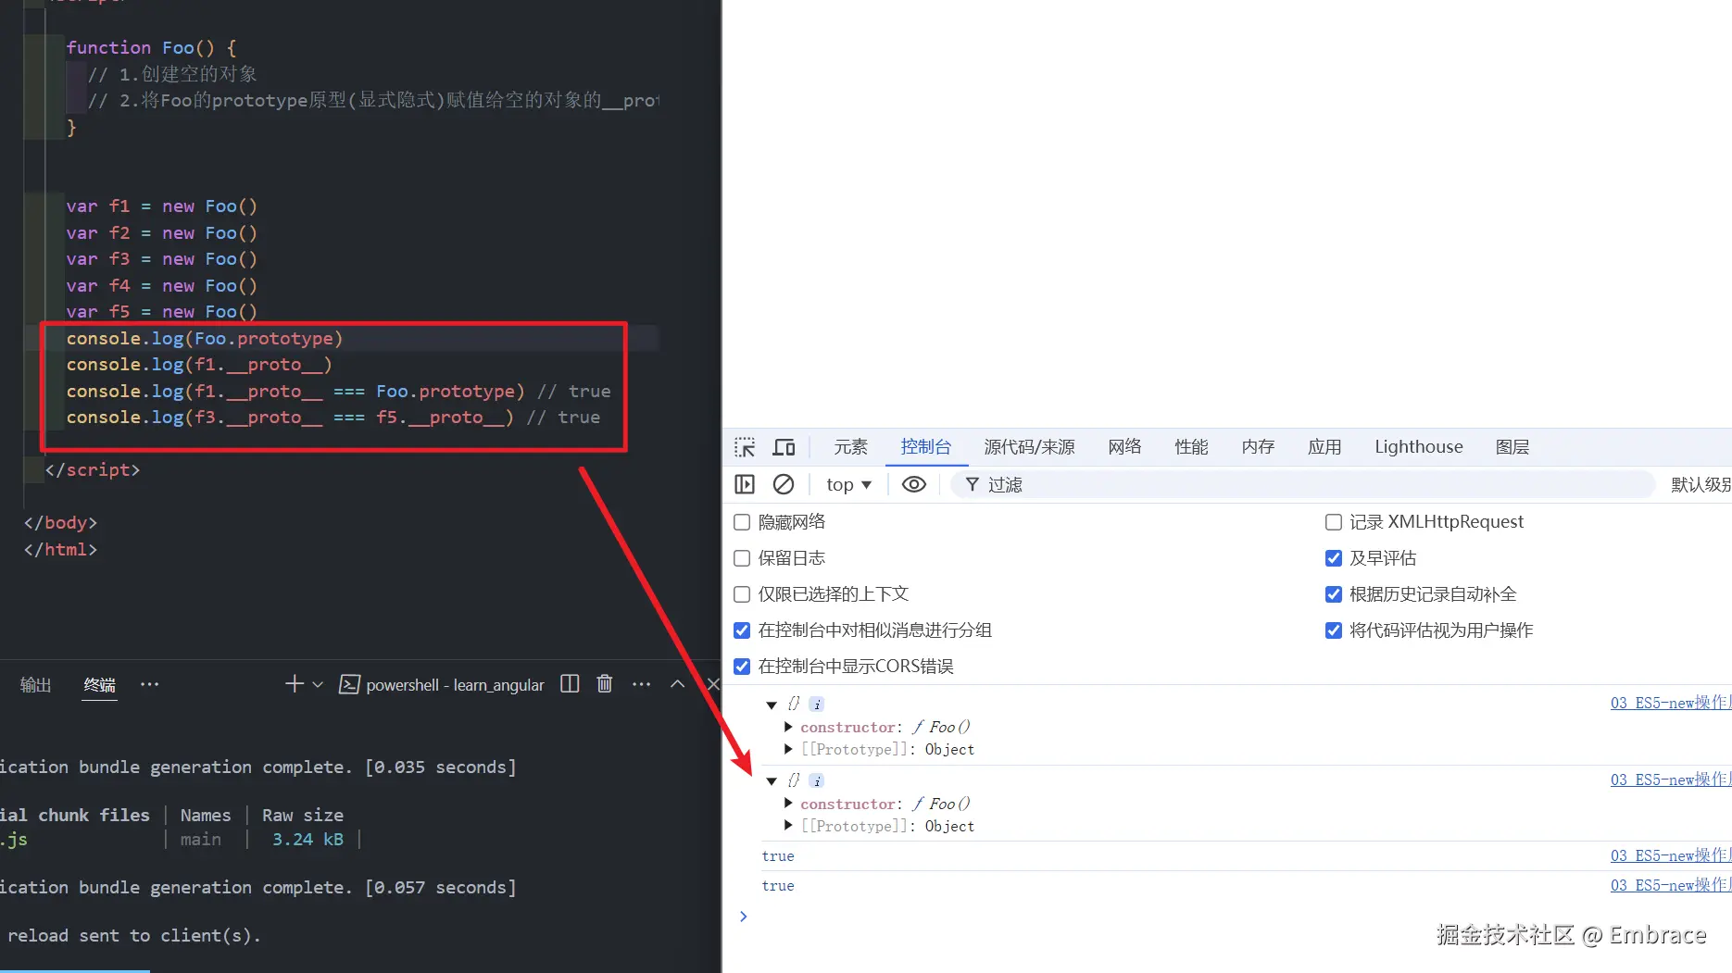
Task: Disable show CORS errors checkbox
Action: (x=742, y=667)
